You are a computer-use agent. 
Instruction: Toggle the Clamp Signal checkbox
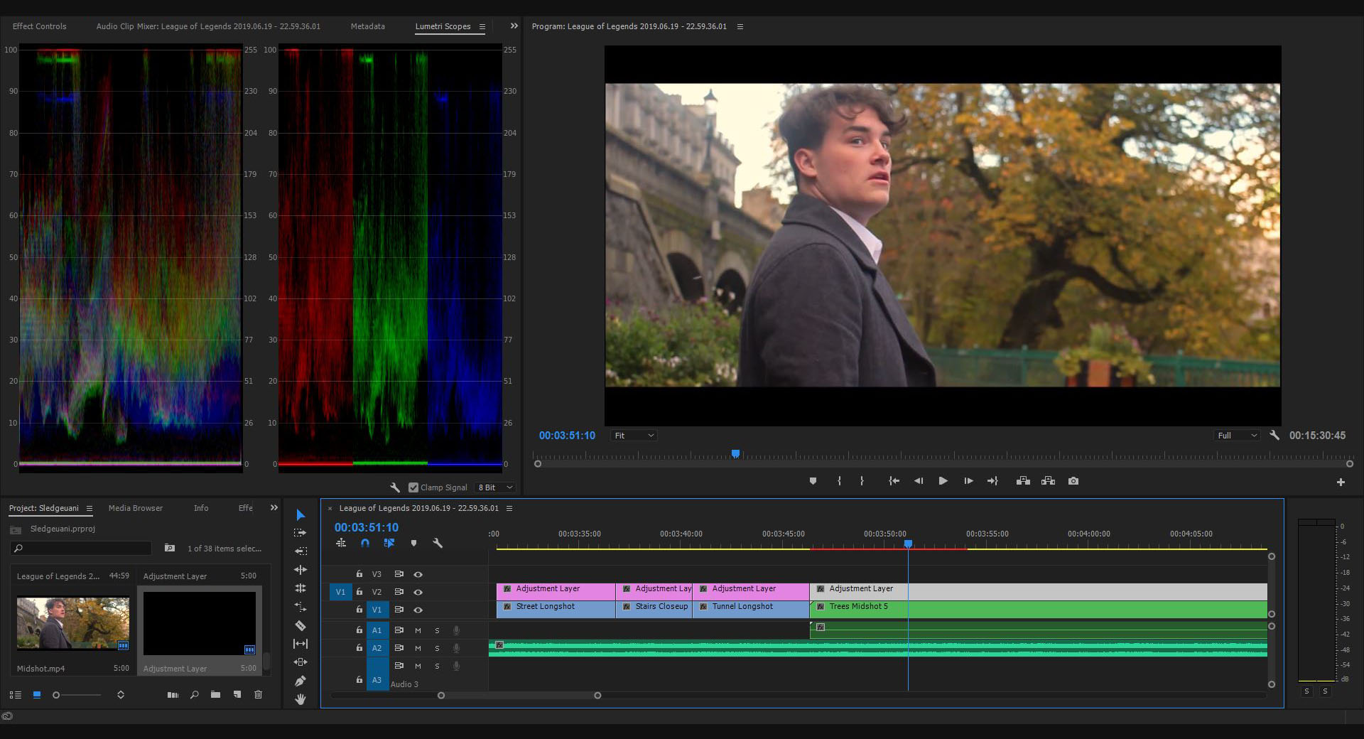click(413, 487)
